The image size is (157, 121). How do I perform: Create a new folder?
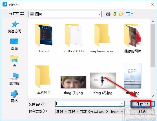point(121,14)
